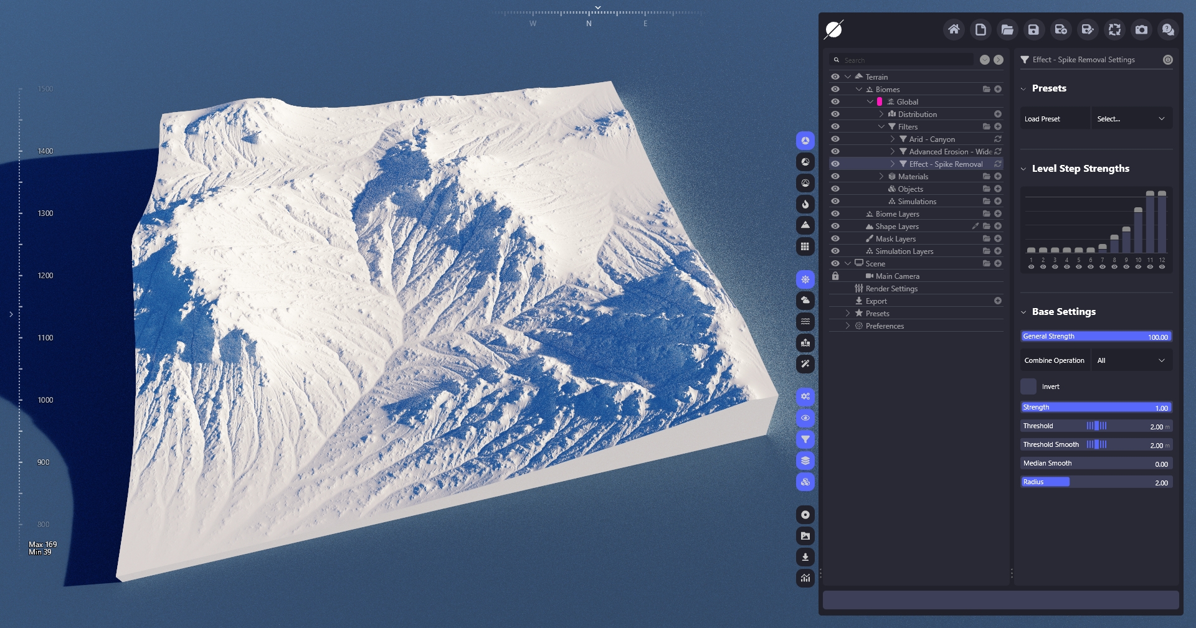Take a screenshot with camera icon
Viewport: 1196px width, 628px height.
[x=1141, y=29]
